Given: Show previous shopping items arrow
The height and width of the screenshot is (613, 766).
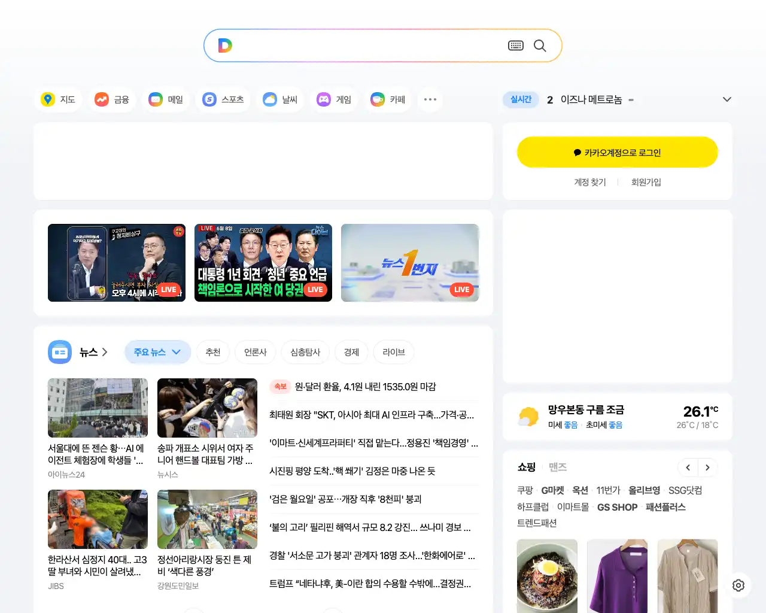Looking at the screenshot, I should 688,468.
